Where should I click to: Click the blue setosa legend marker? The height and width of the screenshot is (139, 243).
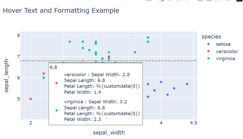point(208,44)
